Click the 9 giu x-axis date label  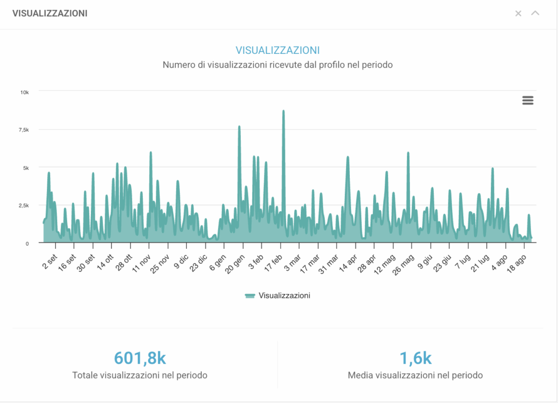coord(425,262)
